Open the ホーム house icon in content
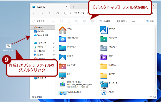This screenshot has height=102, width=161. (x=62, y=30)
